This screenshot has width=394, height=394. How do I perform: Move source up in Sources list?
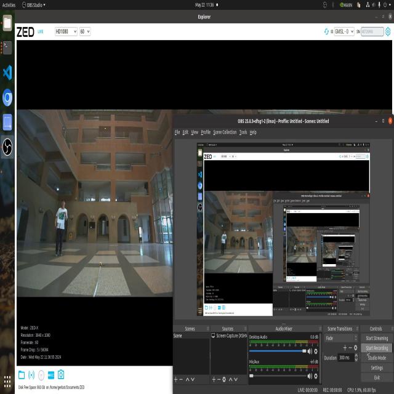pos(230,379)
